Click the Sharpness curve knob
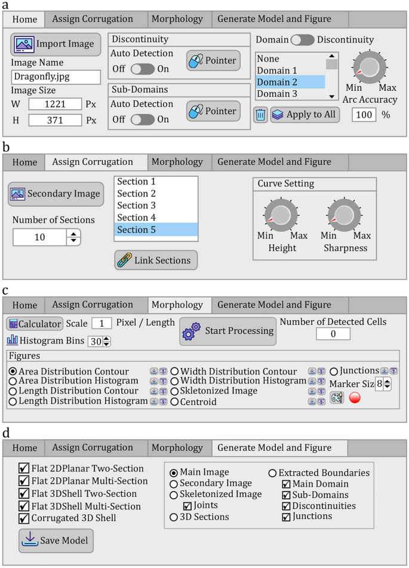Image resolution: width=409 pixels, height=568 pixels. tap(344, 215)
